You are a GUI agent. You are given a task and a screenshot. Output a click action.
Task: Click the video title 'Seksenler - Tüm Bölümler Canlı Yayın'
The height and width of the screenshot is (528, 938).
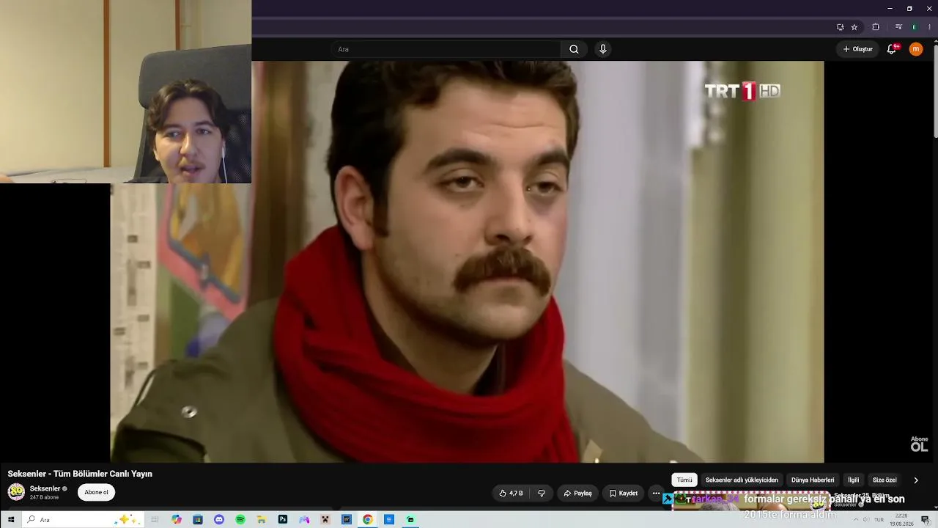(80, 474)
